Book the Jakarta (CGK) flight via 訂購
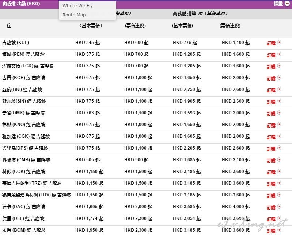 coord(271,137)
